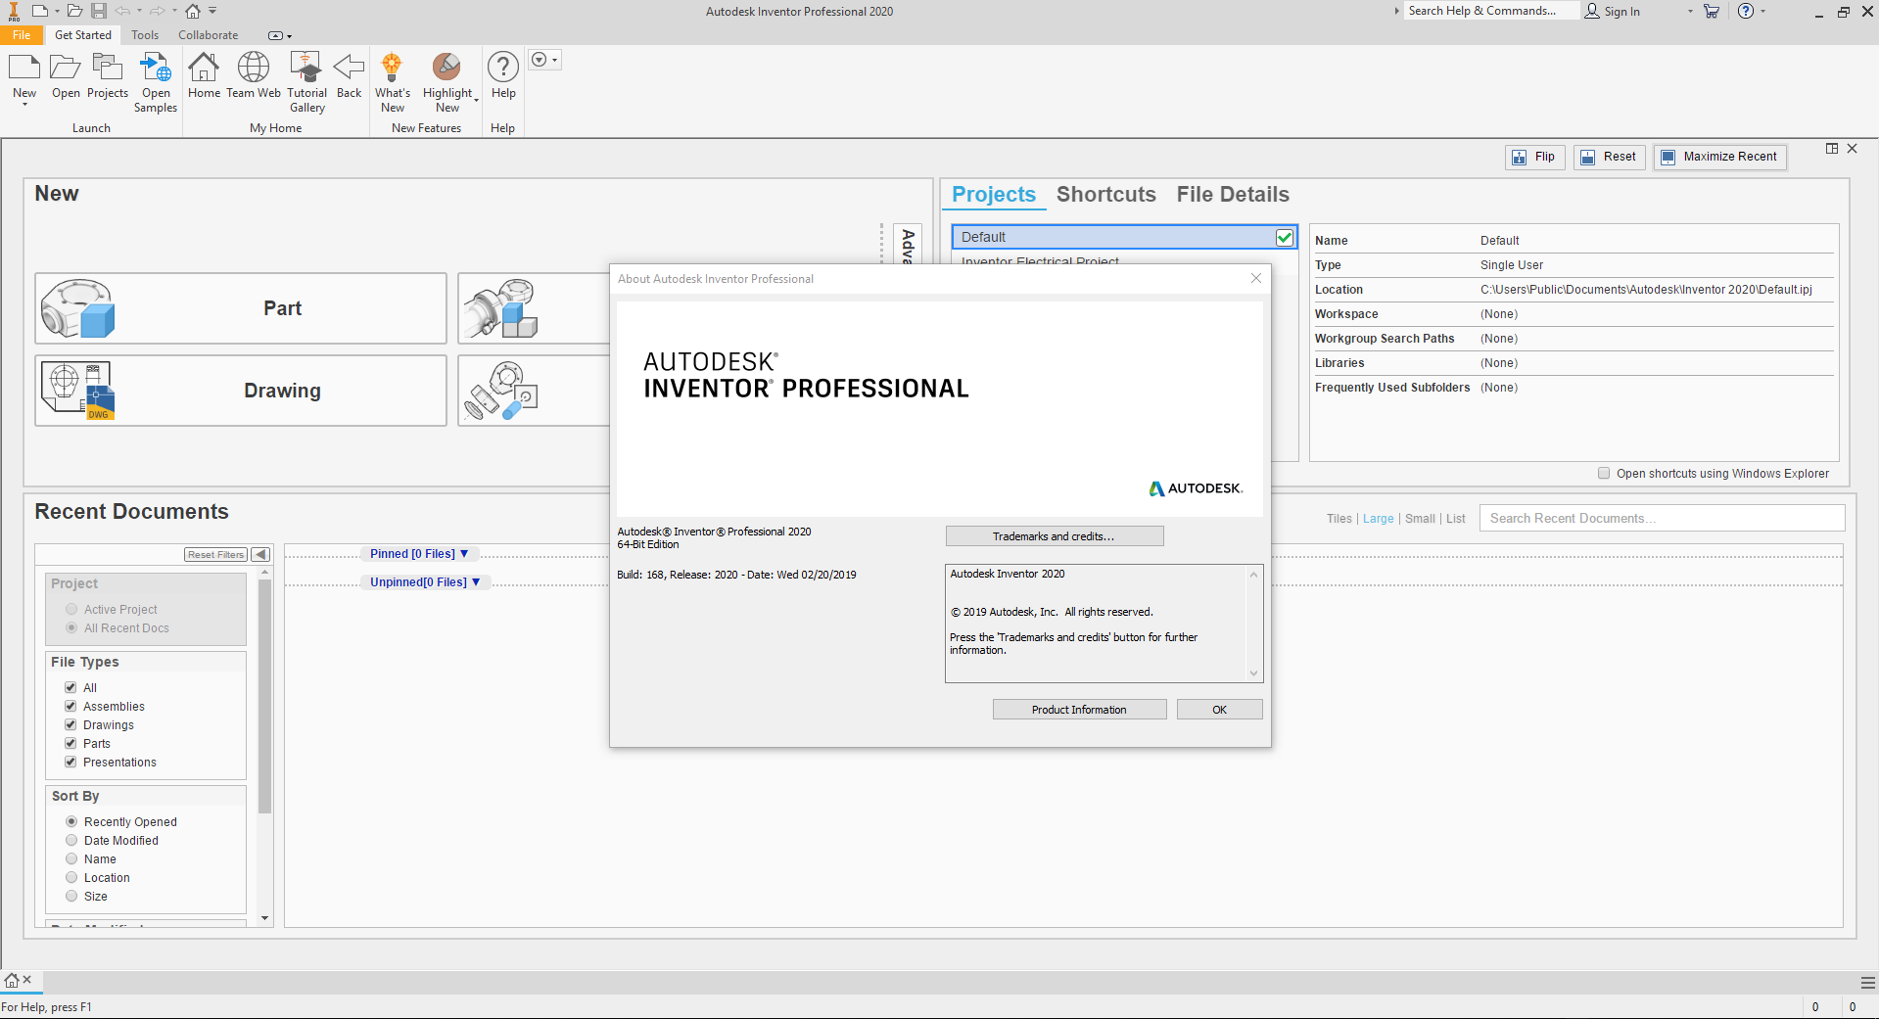
Task: Click the Open folder ribbon icon
Action: tap(66, 69)
